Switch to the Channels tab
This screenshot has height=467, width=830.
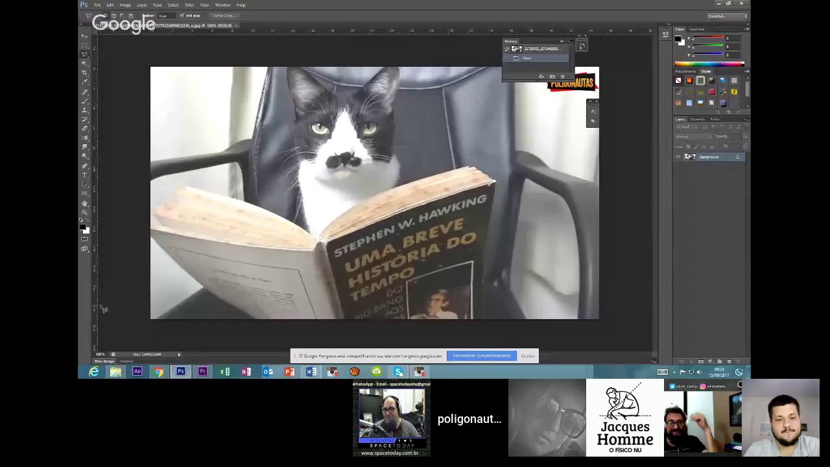click(697, 119)
